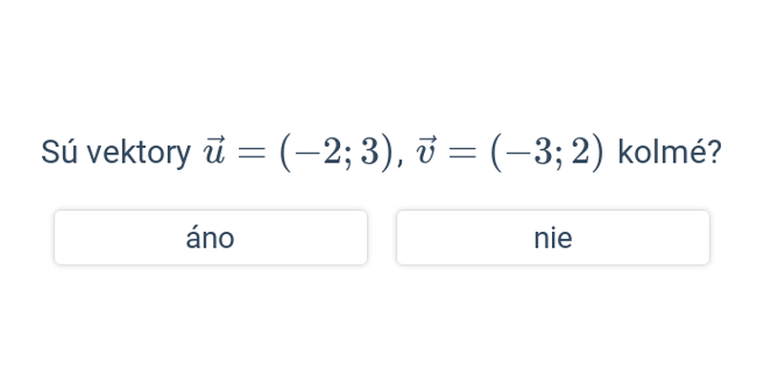Choose the left answer option áno
Viewport: 764px width, 382px height.
(x=210, y=238)
